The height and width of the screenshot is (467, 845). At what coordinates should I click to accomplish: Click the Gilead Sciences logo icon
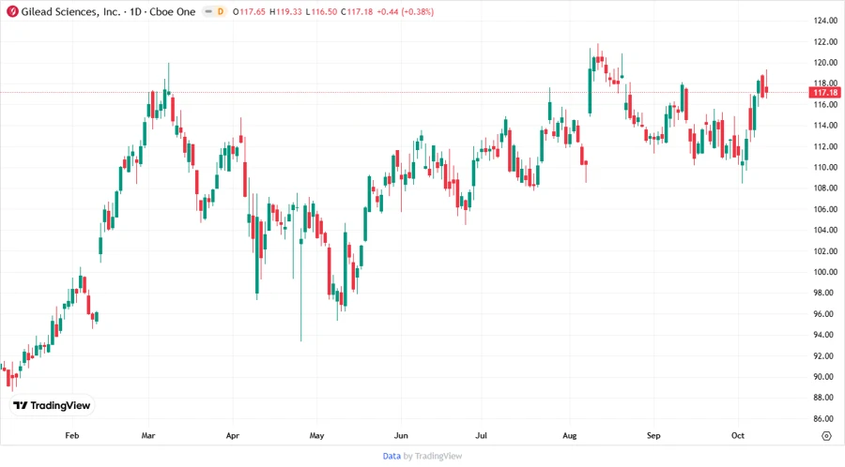12,11
